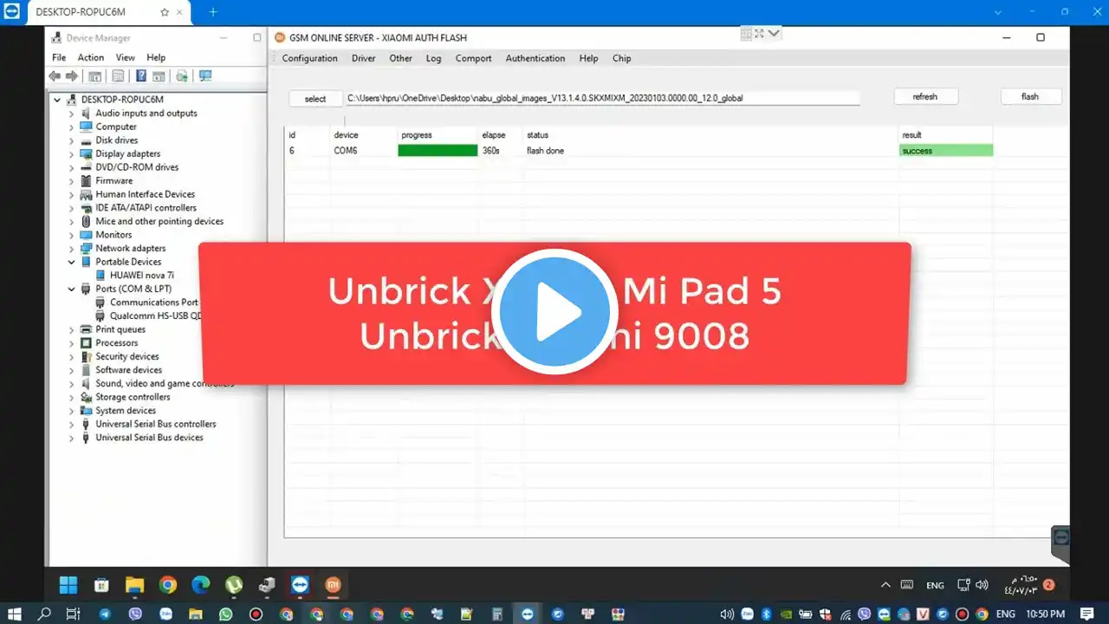Expand the Network adapters category arrow
Viewport: 1109px width, 624px height.
click(72, 248)
